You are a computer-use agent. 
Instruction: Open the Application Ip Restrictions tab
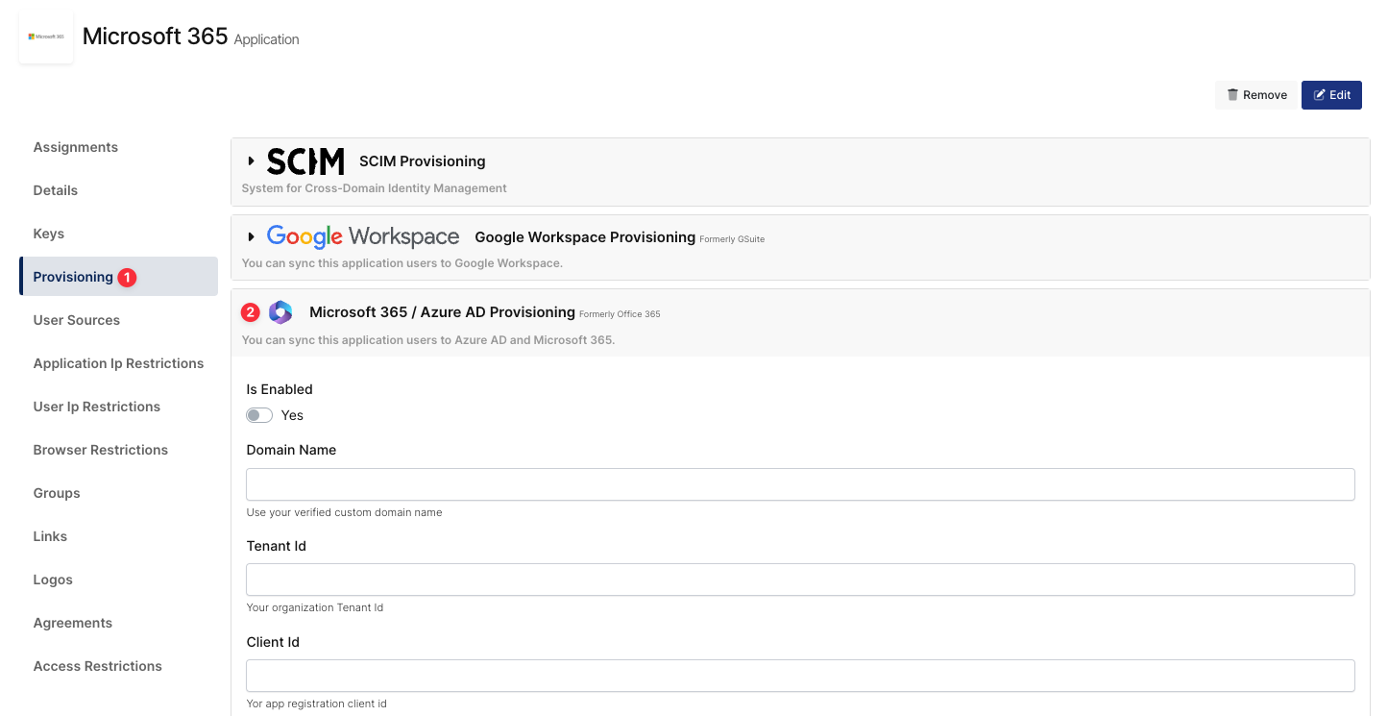click(118, 363)
